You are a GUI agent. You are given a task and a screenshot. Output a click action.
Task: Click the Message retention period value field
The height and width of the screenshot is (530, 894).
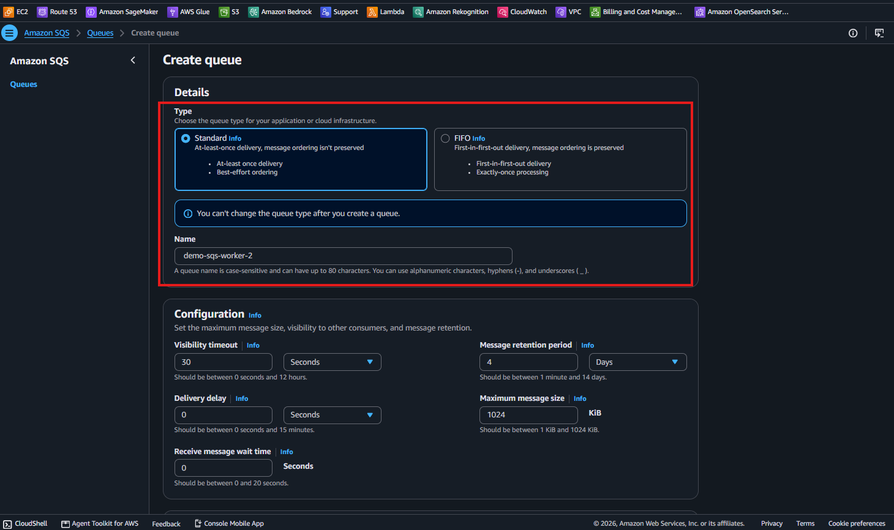[x=528, y=362]
